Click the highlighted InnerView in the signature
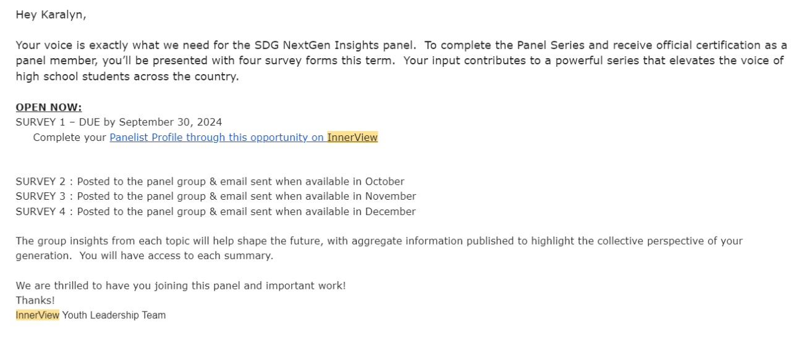 point(38,315)
